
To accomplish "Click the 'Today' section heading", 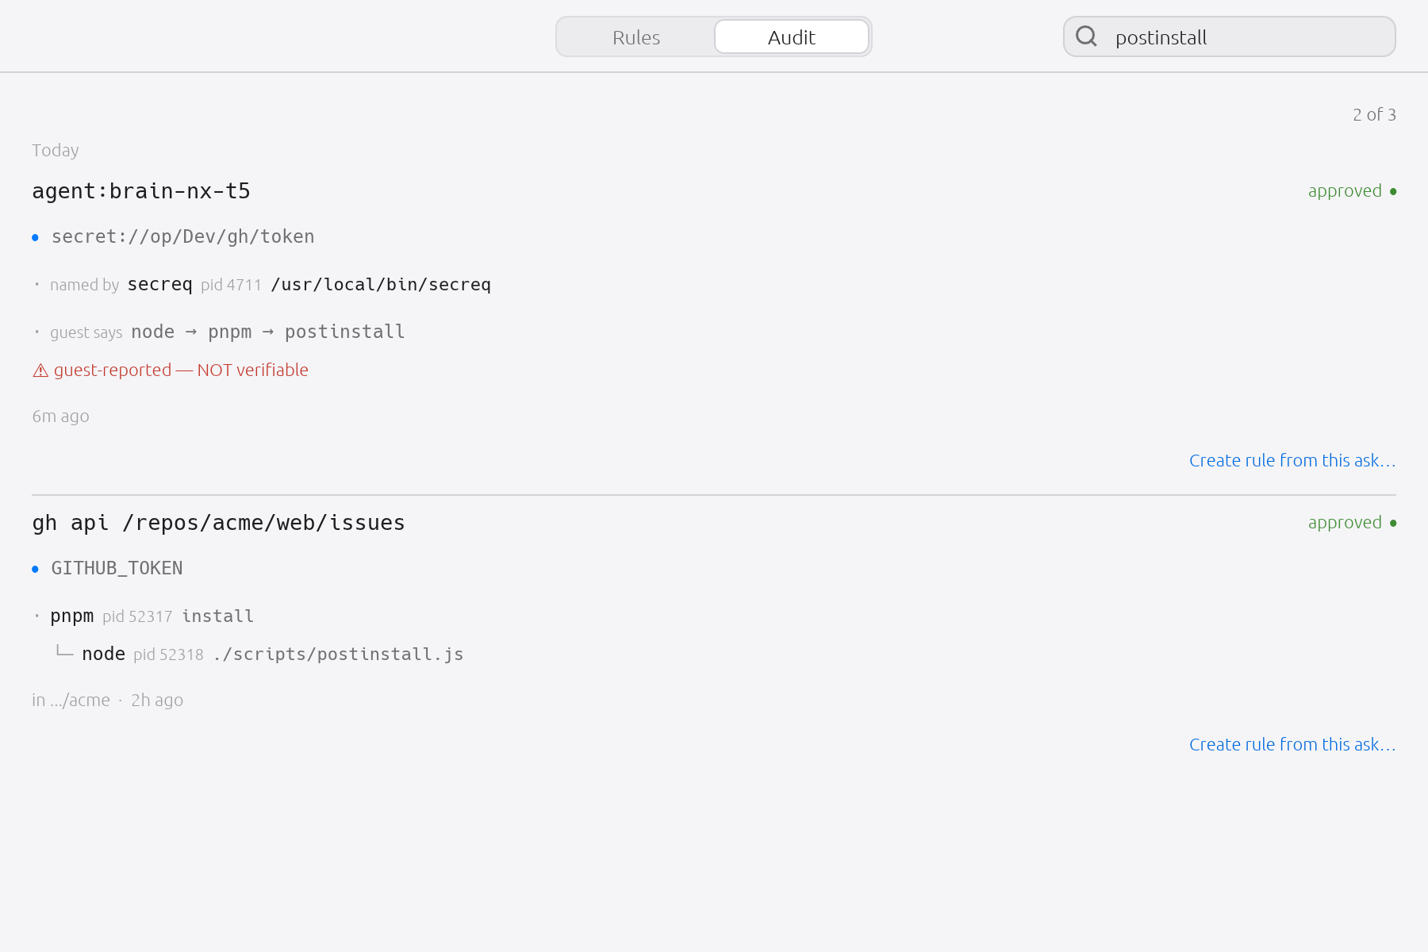I will click(56, 151).
